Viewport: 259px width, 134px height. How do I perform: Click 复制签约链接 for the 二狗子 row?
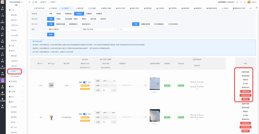click(245, 72)
